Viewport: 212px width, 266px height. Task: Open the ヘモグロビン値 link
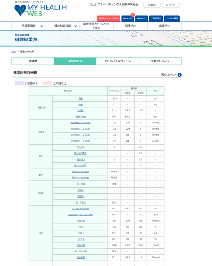81,215
